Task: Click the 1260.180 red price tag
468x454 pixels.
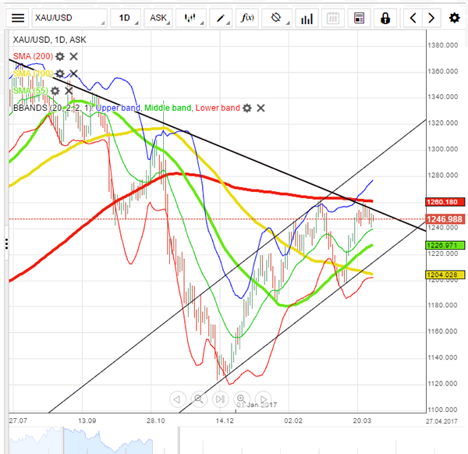Action: [x=445, y=202]
